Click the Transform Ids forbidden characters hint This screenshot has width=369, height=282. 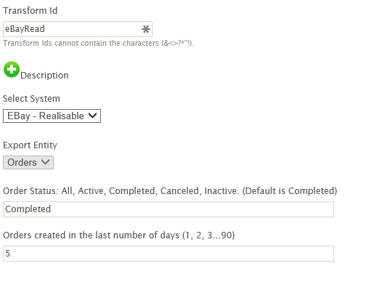coord(98,43)
